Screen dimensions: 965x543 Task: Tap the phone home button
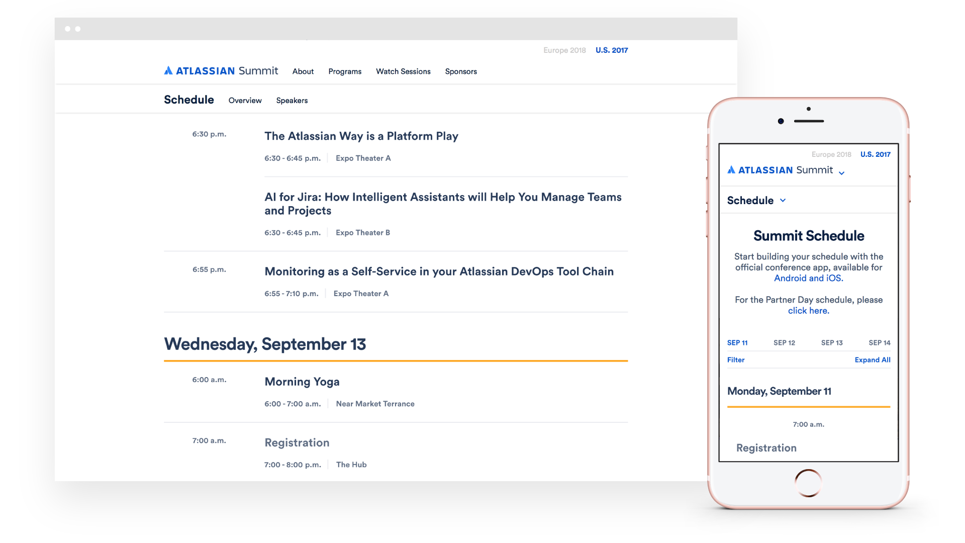[808, 483]
